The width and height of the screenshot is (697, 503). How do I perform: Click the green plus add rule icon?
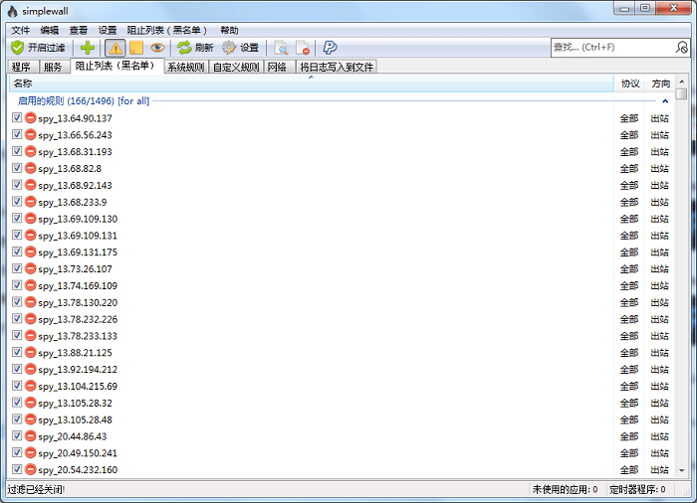point(88,47)
